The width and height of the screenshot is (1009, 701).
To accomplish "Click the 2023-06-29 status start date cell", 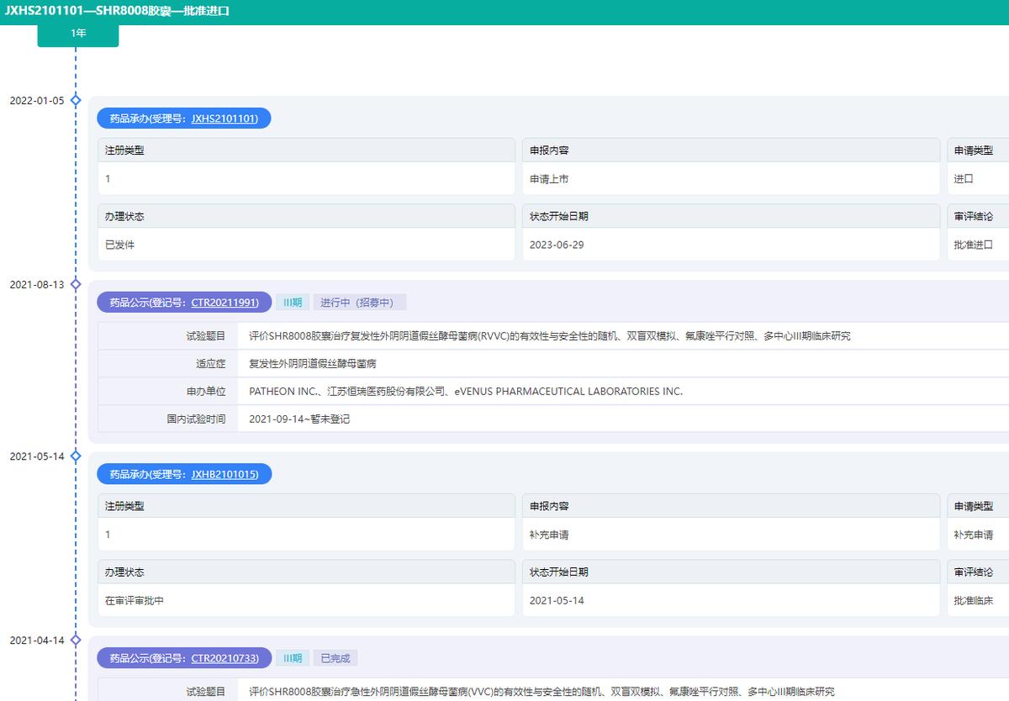I will (x=559, y=244).
